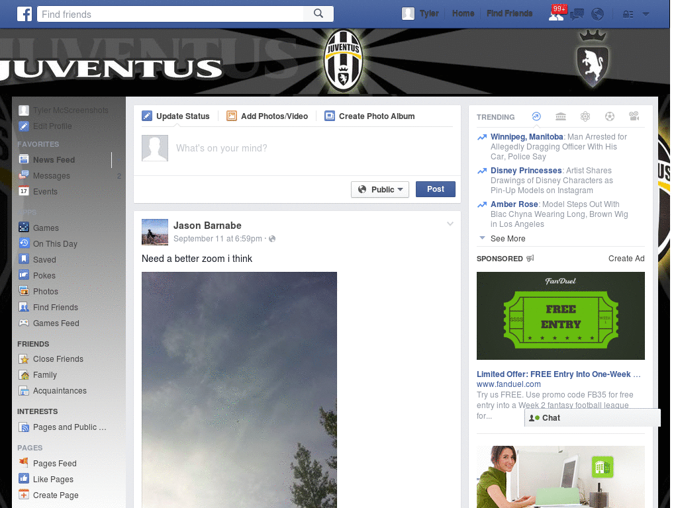Select the Add Photos/Video tab
678x508 pixels.
(267, 116)
